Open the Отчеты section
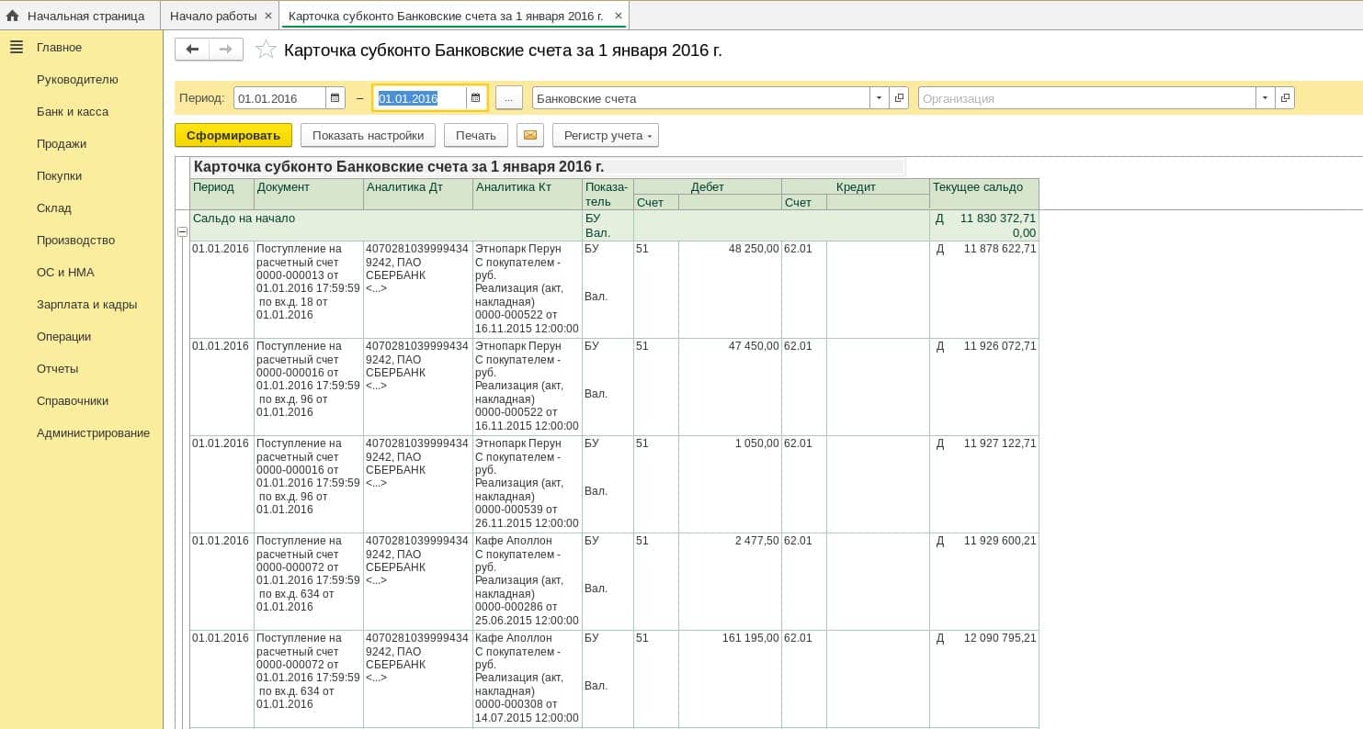1363x729 pixels. [x=57, y=368]
